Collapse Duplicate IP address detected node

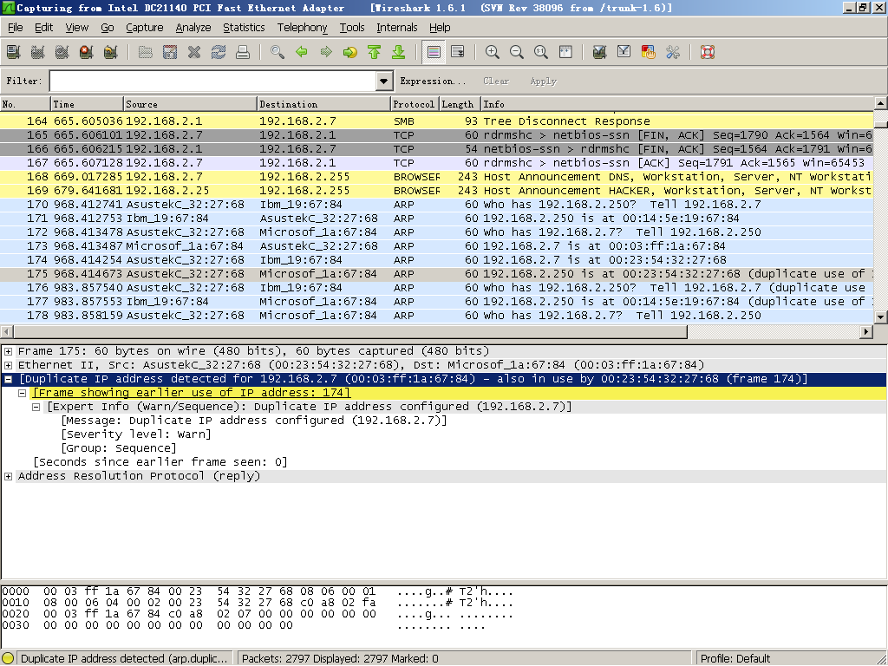[x=9, y=379]
